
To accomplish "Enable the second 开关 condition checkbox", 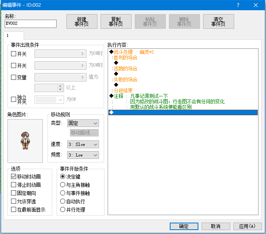I will pyautogui.click(x=13, y=66).
